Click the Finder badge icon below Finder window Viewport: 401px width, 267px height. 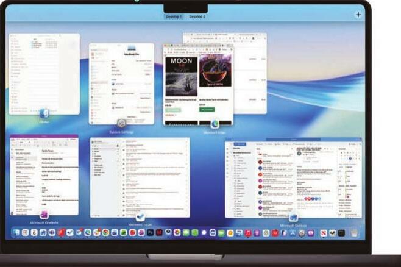(44, 113)
